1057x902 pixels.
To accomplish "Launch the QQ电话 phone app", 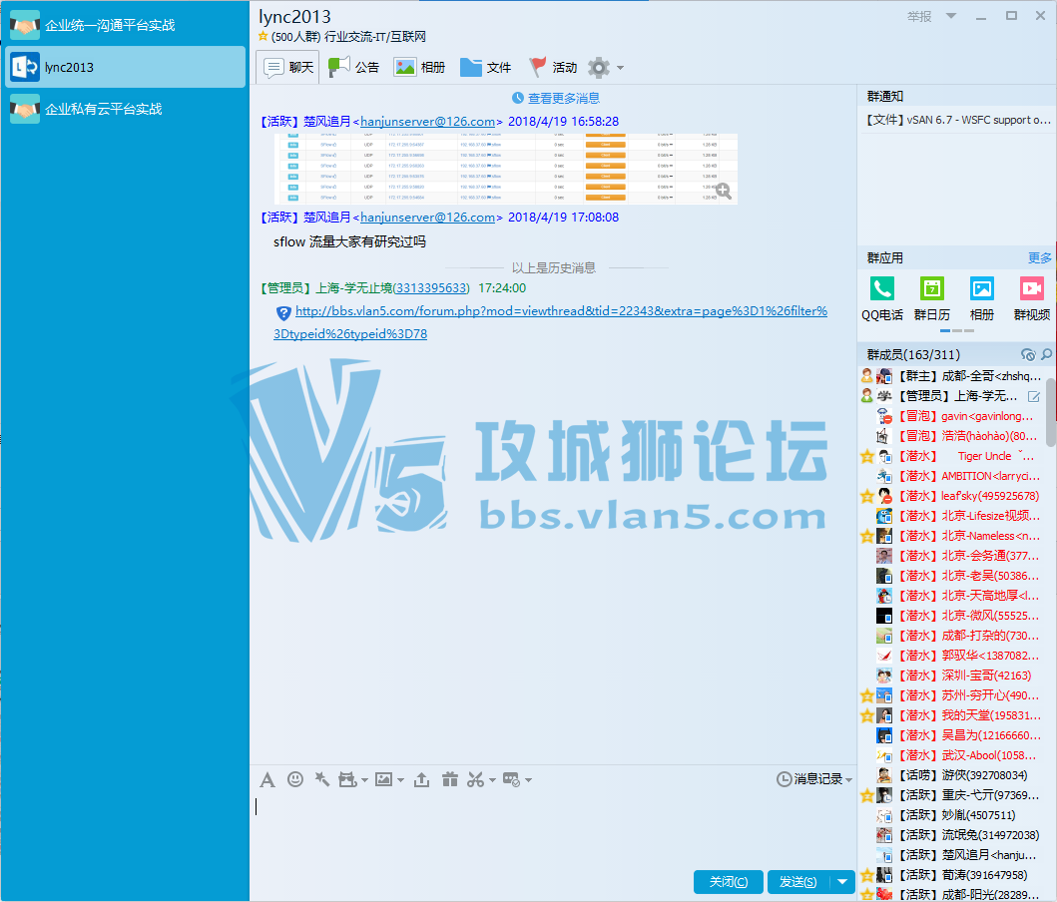I will pyautogui.click(x=881, y=298).
